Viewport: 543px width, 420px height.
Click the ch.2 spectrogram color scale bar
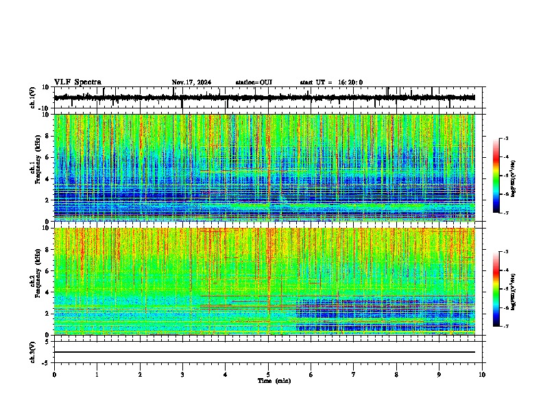(x=496, y=289)
